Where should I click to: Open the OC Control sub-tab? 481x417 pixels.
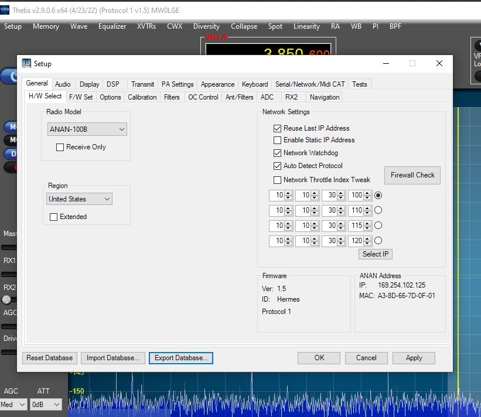tap(203, 97)
